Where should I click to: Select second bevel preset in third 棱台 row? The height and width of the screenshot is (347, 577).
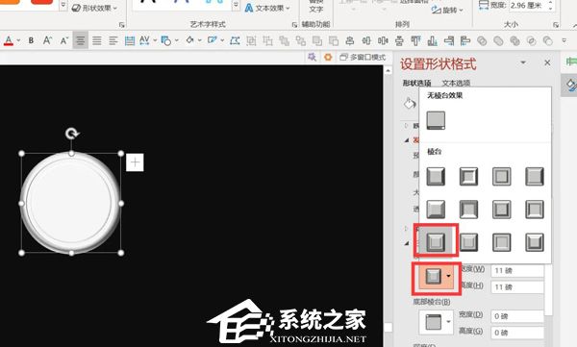coord(468,242)
